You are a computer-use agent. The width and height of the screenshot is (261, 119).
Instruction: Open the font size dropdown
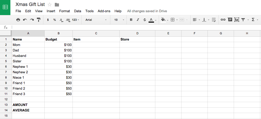(119, 20)
